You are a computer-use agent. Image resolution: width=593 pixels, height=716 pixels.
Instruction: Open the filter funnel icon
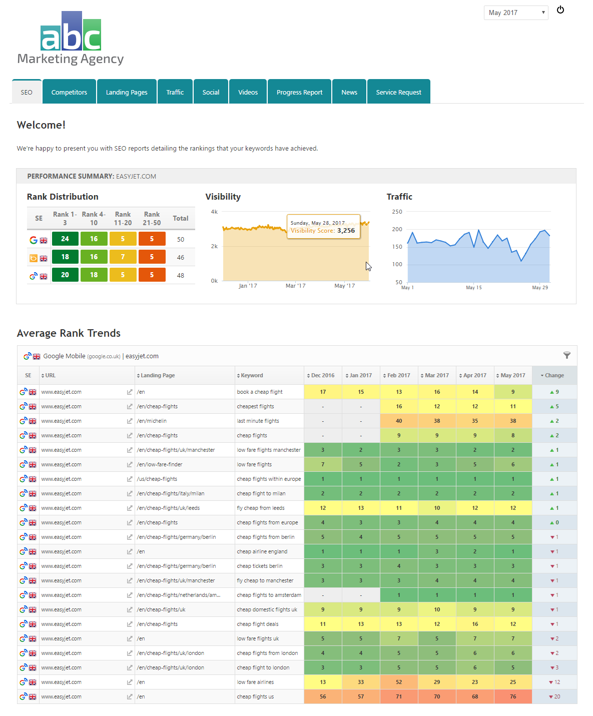[x=566, y=355]
